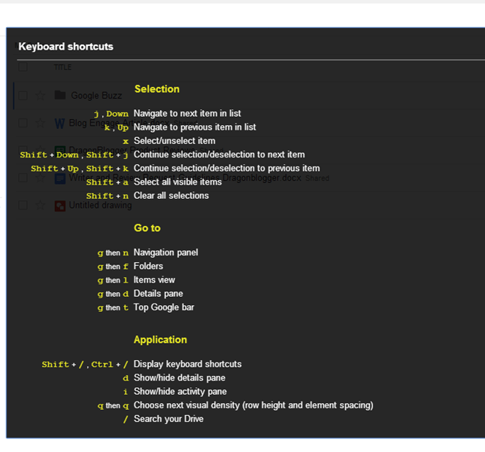The width and height of the screenshot is (485, 452).
Task: Open the Google Buzz folder name
Action: (96, 96)
